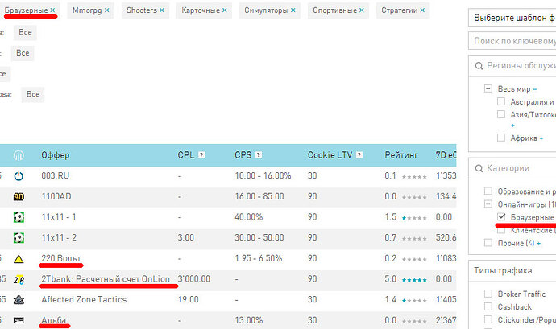Click the 2Tbank five-star rating
Image resolution: width=556 pixels, height=329 pixels.
[414, 280]
